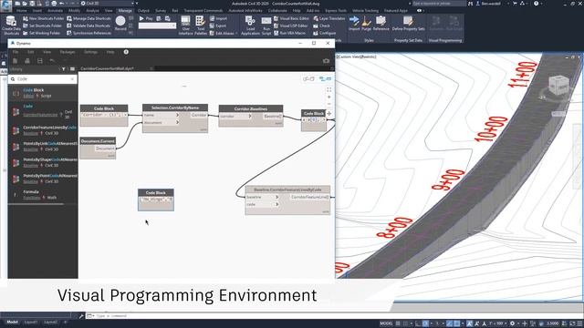Click the Dynamo library search field
The image size is (584, 328).
pos(43,79)
